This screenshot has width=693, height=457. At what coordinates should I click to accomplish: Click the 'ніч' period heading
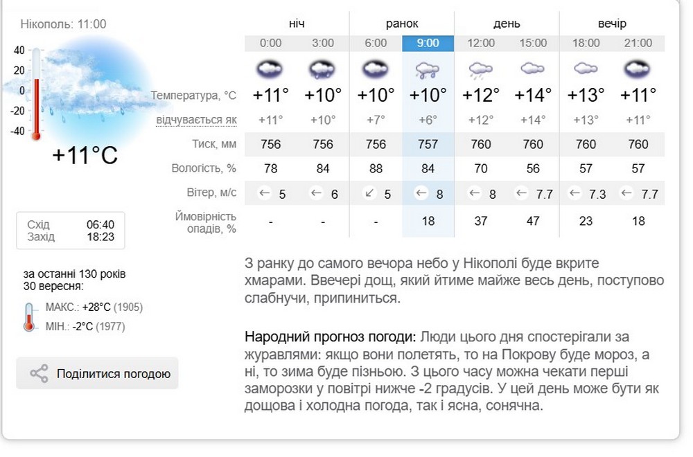(297, 24)
